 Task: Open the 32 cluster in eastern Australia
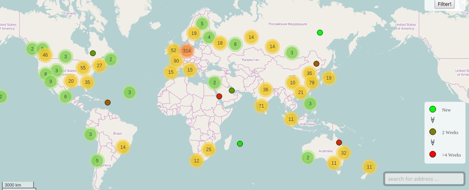coord(344,153)
